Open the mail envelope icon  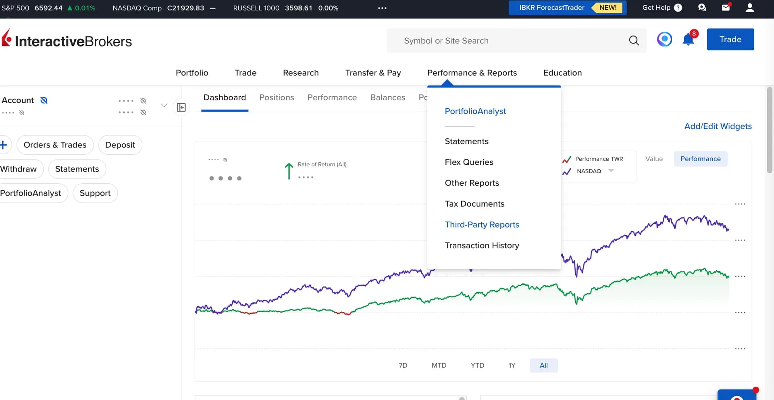pos(726,7)
